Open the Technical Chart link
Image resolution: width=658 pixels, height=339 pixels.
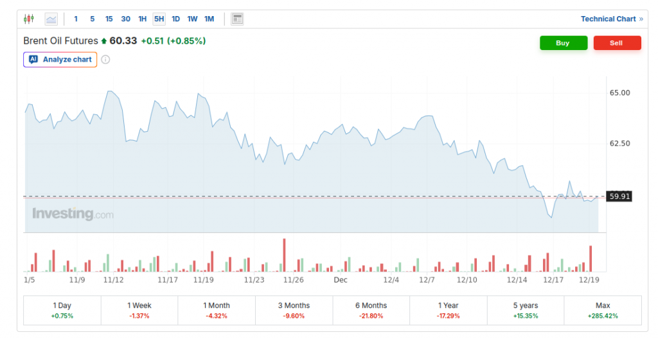point(611,19)
